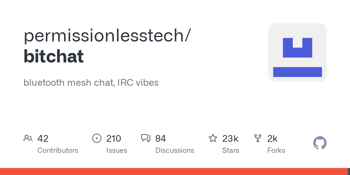350x175 pixels.
Task: Click the 42 contributors count
Action: pyautogui.click(x=43, y=139)
